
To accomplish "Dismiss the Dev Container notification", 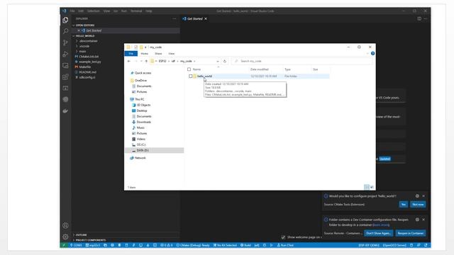I will (x=423, y=220).
